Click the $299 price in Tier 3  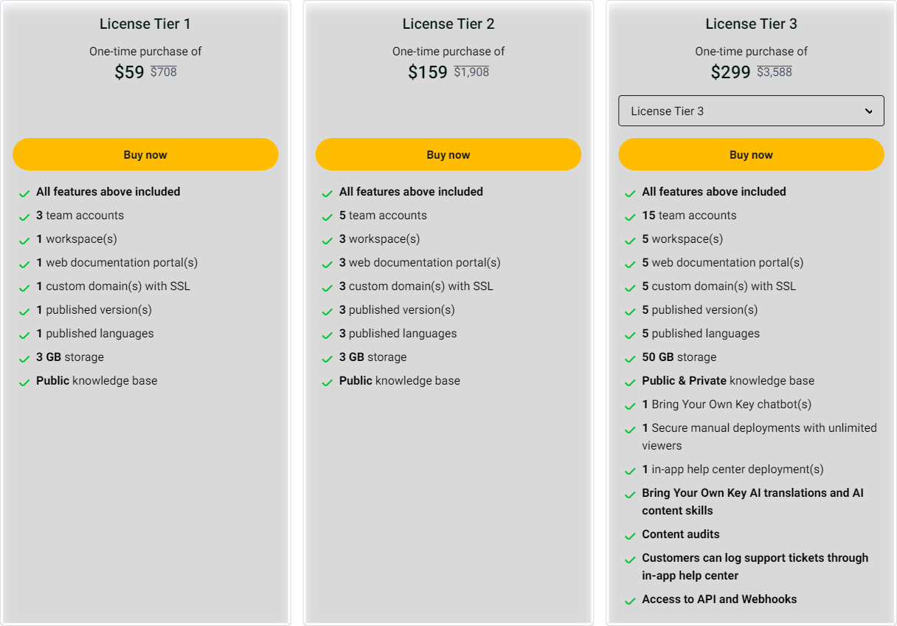730,72
